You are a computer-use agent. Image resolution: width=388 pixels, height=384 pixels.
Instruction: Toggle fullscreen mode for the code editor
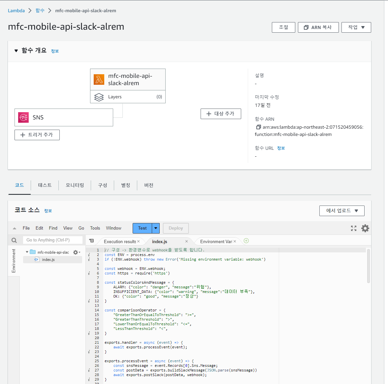(354, 228)
